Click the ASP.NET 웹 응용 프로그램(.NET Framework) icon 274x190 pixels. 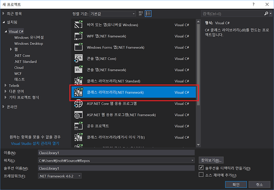78,115
